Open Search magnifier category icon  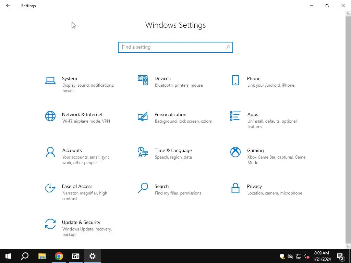[143, 188]
